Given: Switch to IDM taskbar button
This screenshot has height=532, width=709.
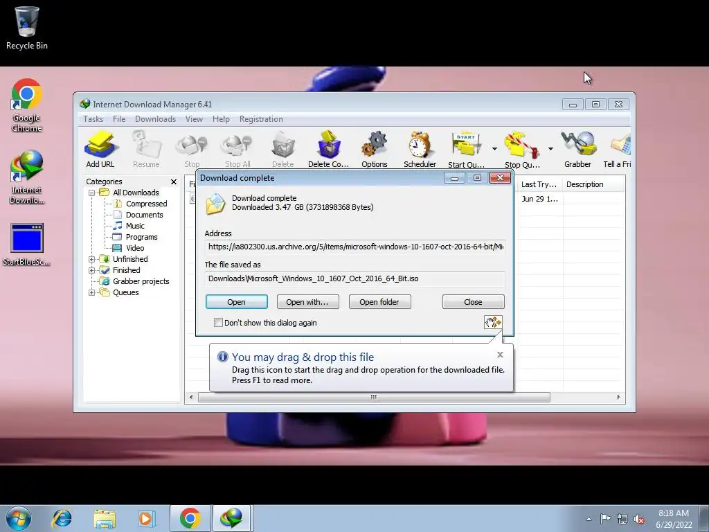Looking at the screenshot, I should coord(231,518).
